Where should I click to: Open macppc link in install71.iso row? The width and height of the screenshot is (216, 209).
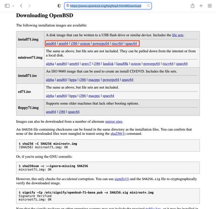pos(94,80)
